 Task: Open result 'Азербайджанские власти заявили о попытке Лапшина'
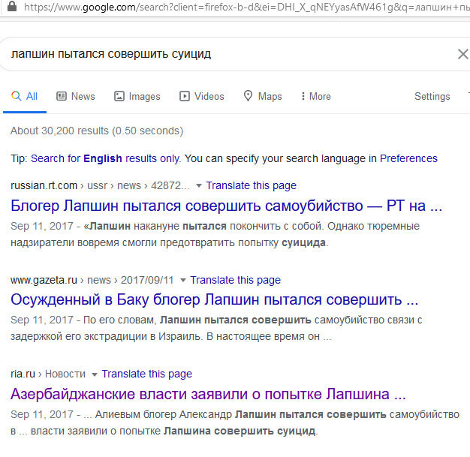tap(208, 394)
